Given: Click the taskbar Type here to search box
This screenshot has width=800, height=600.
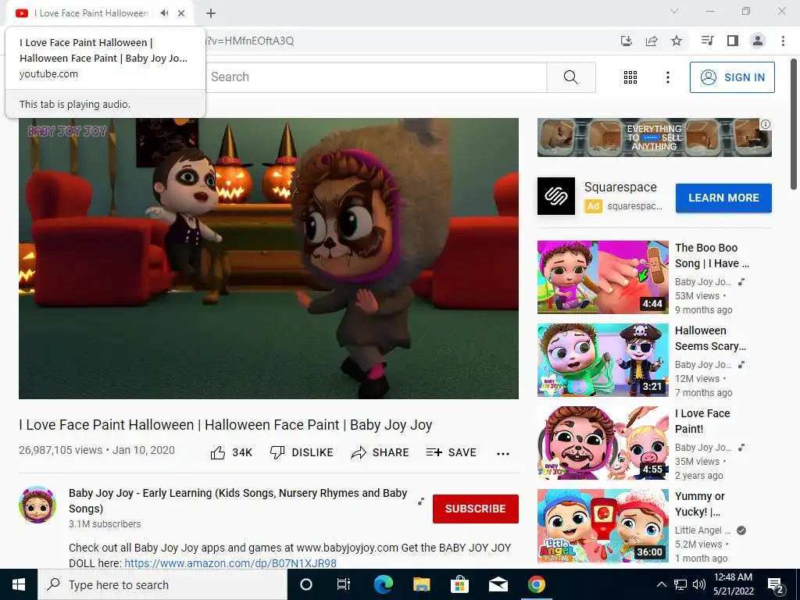Looking at the screenshot, I should point(162,584).
